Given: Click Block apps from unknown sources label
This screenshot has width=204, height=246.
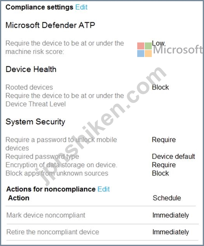Looking at the screenshot, I should coord(57,173).
